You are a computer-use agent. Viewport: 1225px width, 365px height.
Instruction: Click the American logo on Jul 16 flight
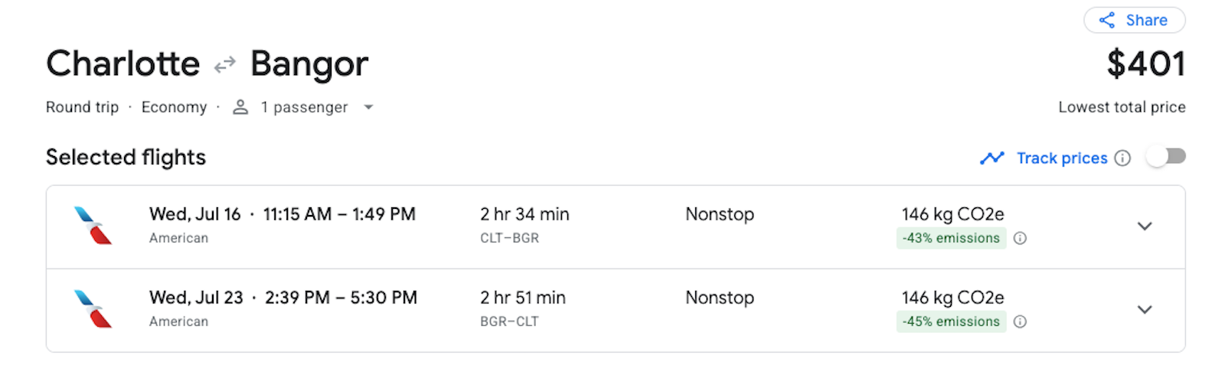pyautogui.click(x=93, y=226)
